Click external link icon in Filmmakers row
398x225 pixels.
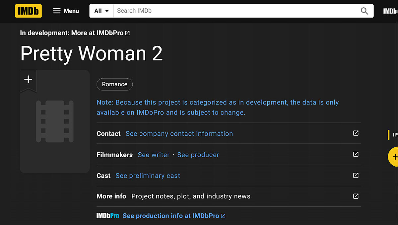click(356, 154)
